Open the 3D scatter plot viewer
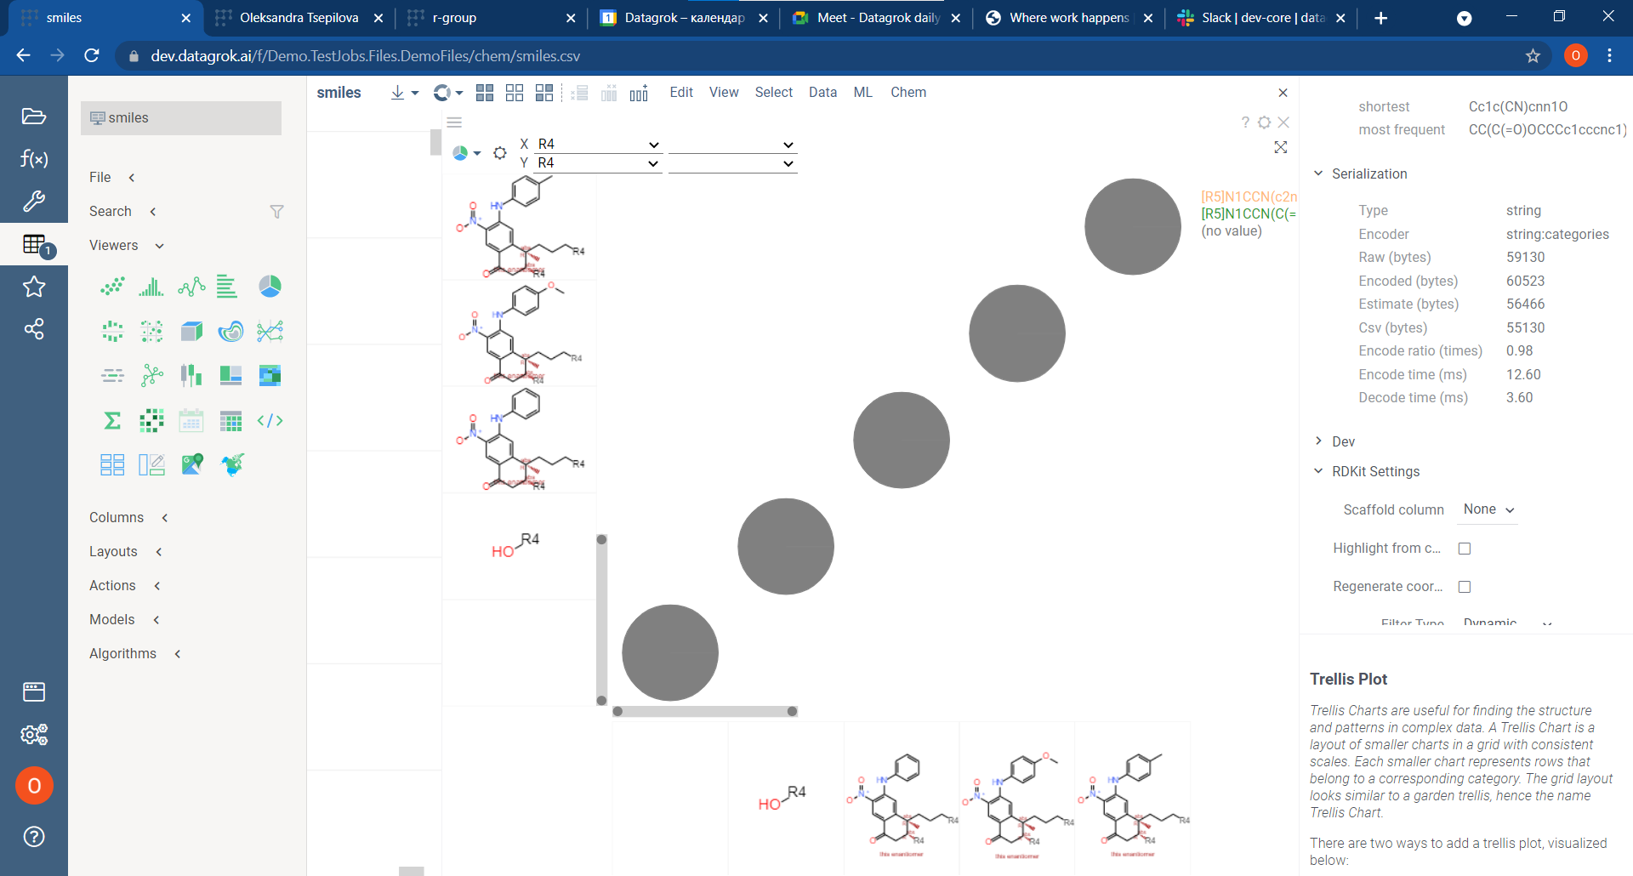 [x=191, y=331]
